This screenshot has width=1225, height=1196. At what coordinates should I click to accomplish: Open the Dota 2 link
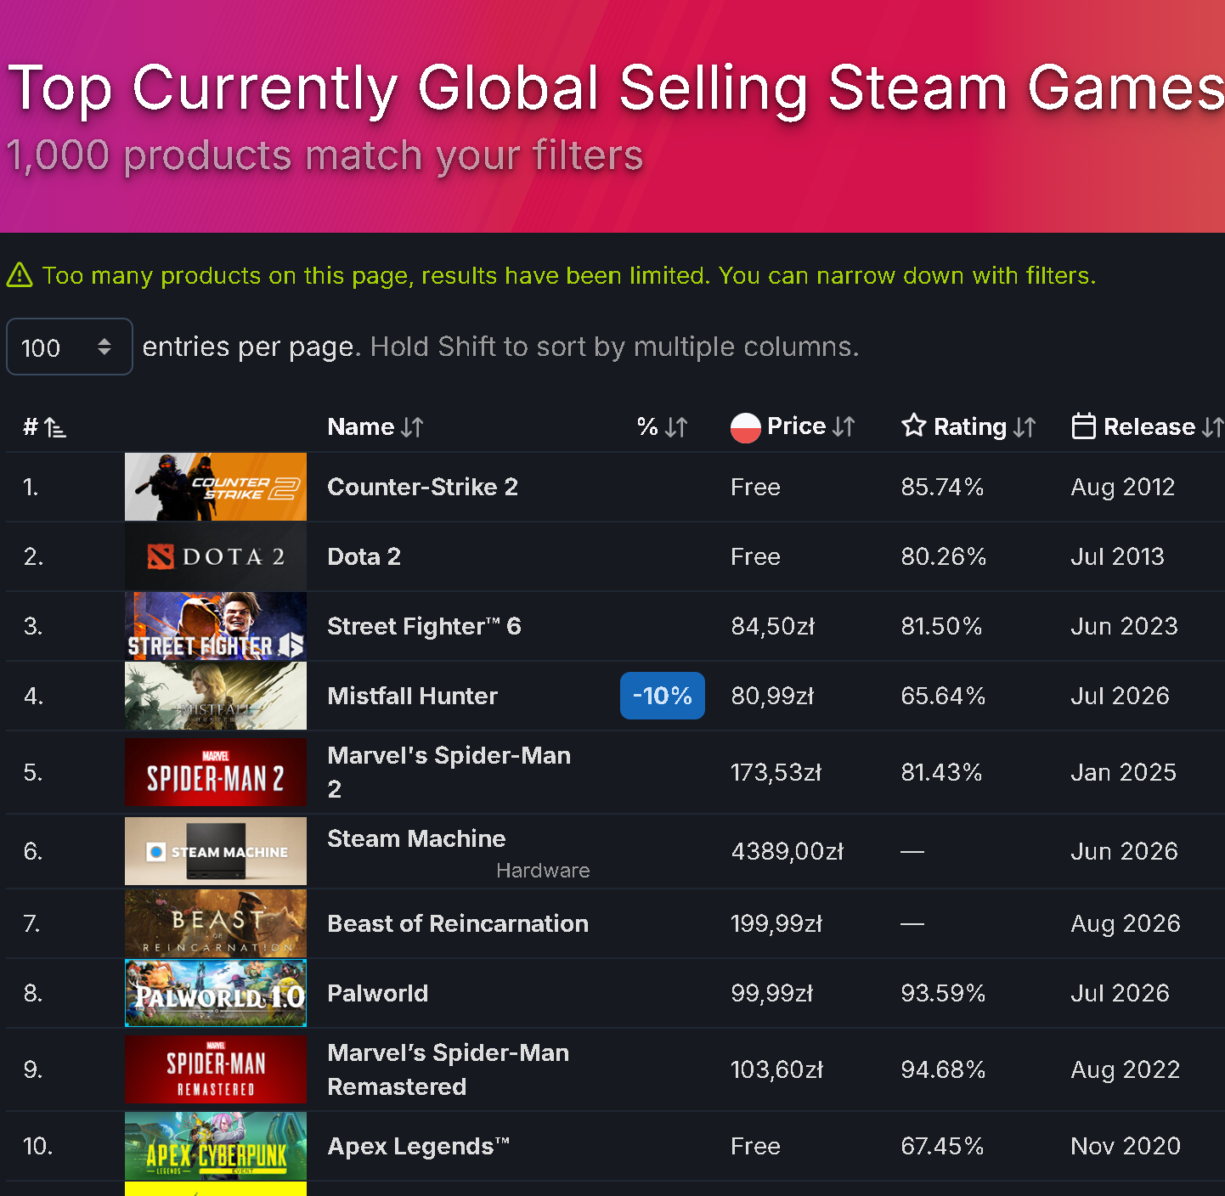pyautogui.click(x=364, y=556)
